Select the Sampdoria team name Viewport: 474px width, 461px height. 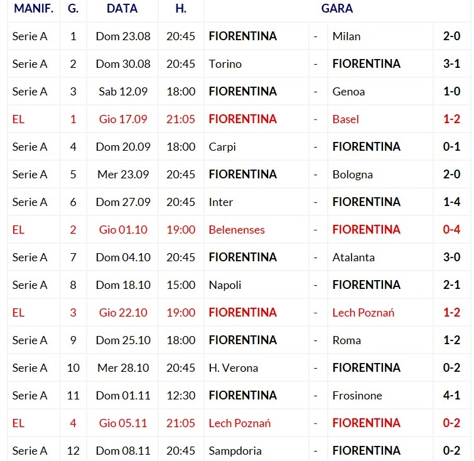(x=235, y=451)
